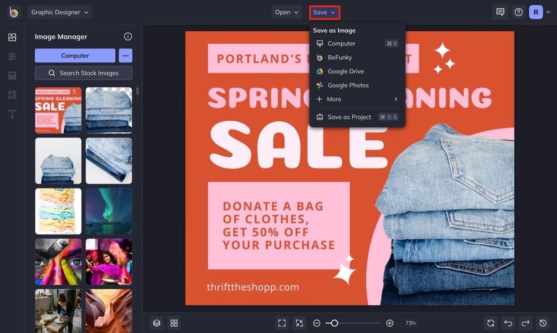Open the Edit adjustments sidebar icon
Screen dimensions: 557x333
click(12, 57)
